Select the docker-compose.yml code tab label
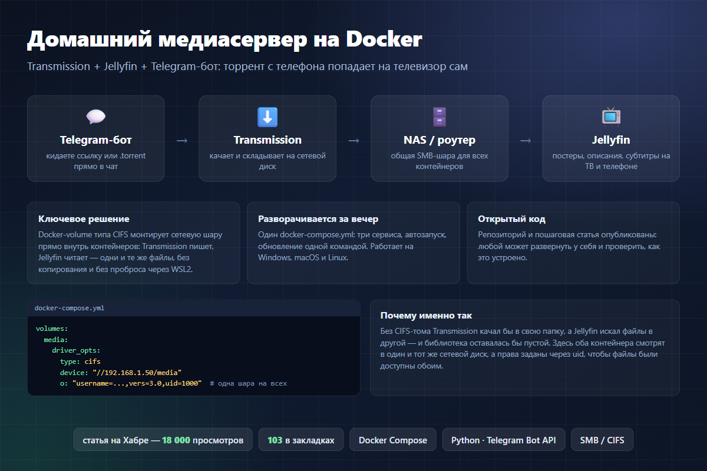707x471 pixels. 70,308
